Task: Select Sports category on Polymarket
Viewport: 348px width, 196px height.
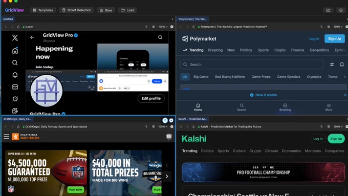Action: [263, 50]
